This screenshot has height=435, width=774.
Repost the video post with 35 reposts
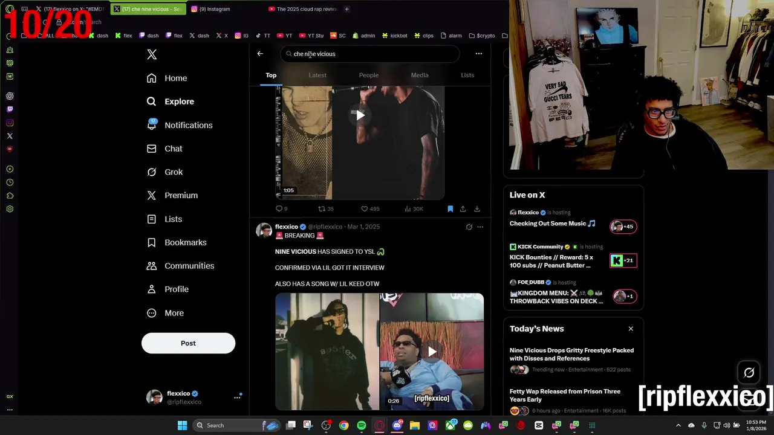click(326, 208)
